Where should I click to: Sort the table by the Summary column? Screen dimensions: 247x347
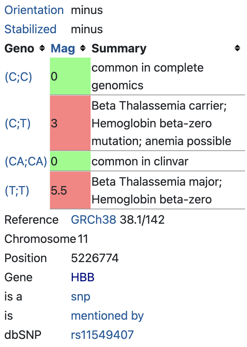[237, 48]
